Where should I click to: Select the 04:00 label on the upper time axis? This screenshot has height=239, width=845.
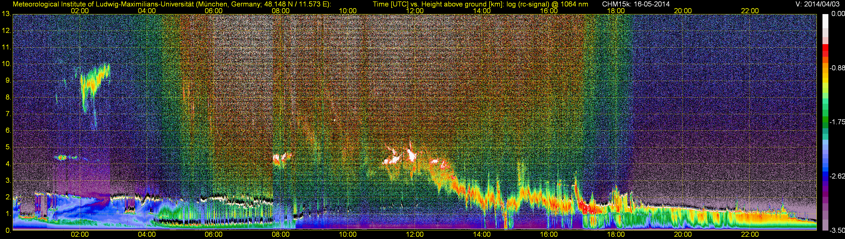[x=147, y=11]
